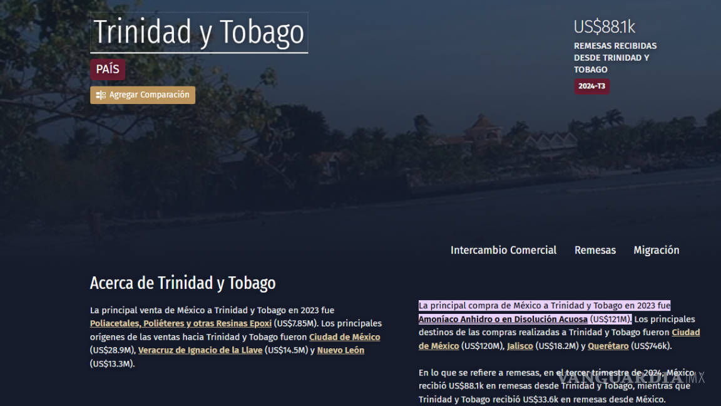Click the 'PAÍS' badge under the title

pos(107,69)
